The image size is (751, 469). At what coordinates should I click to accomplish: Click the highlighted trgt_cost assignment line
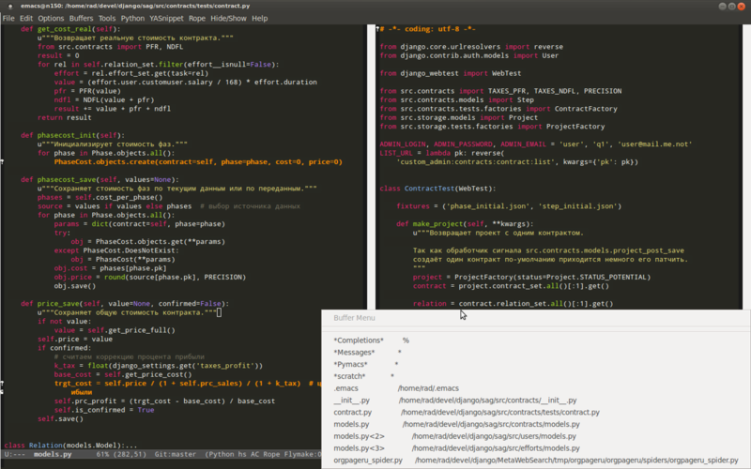coord(187,384)
